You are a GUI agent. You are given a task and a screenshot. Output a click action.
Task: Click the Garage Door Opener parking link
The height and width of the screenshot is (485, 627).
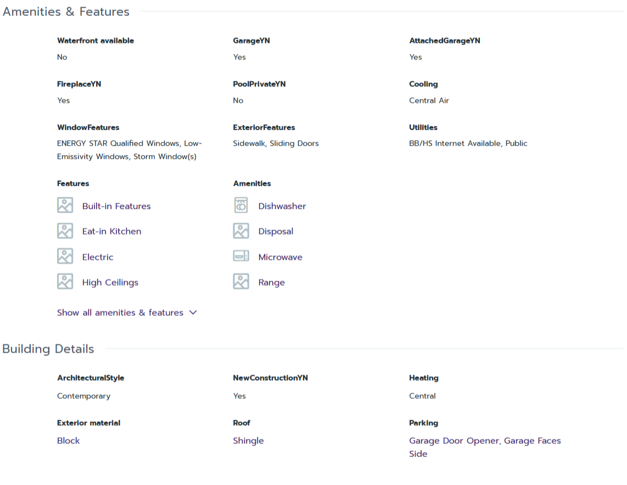[454, 441]
